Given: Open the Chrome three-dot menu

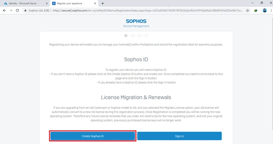Looking at the screenshot, I should (x=271, y=11).
